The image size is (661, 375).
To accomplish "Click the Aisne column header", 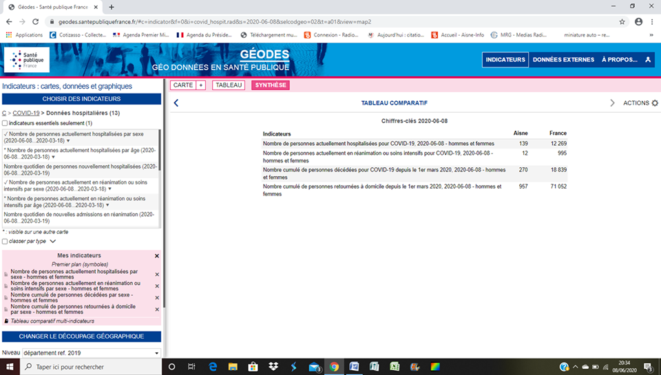I will 521,133.
